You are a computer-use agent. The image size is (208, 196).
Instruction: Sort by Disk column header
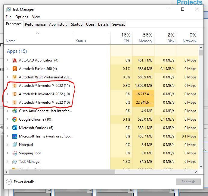[x=165, y=38]
